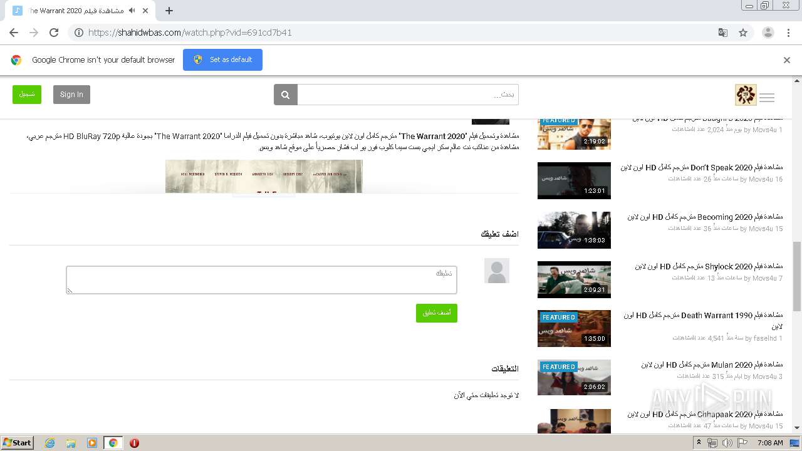Image resolution: width=802 pixels, height=451 pixels.
Task: Click the Sign In button
Action: pos(71,95)
